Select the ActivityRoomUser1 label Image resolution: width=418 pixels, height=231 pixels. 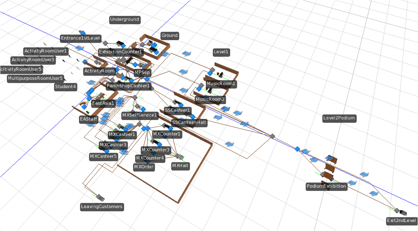(x=46, y=51)
